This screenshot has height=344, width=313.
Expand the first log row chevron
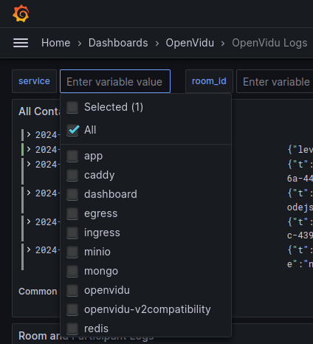pyautogui.click(x=29, y=134)
